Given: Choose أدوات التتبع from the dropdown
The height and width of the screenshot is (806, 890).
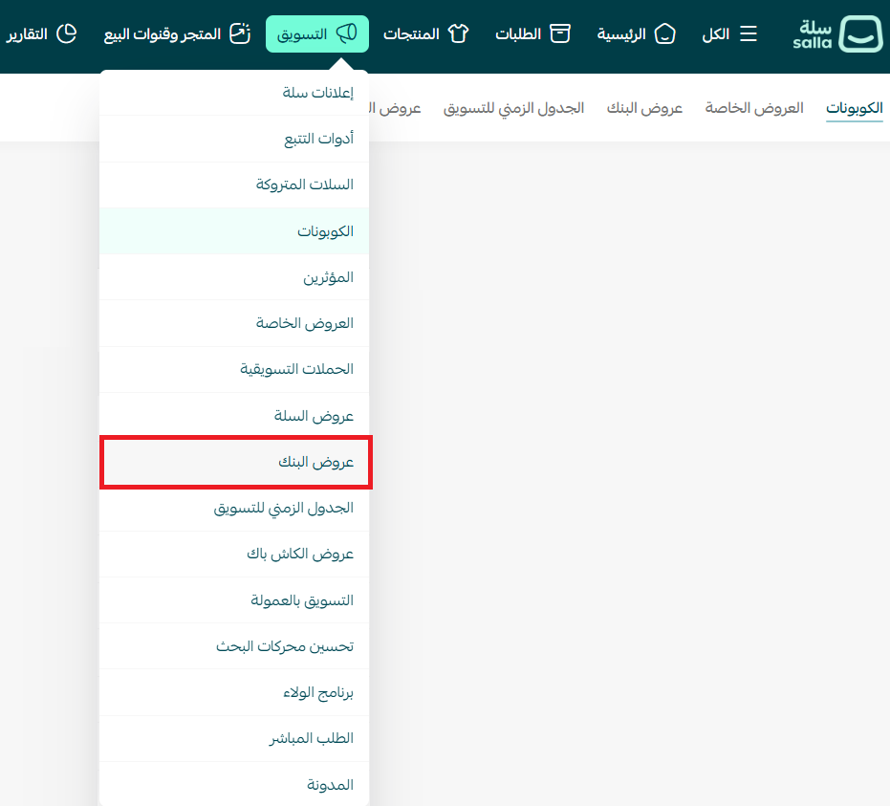Looking at the screenshot, I should coord(318,139).
